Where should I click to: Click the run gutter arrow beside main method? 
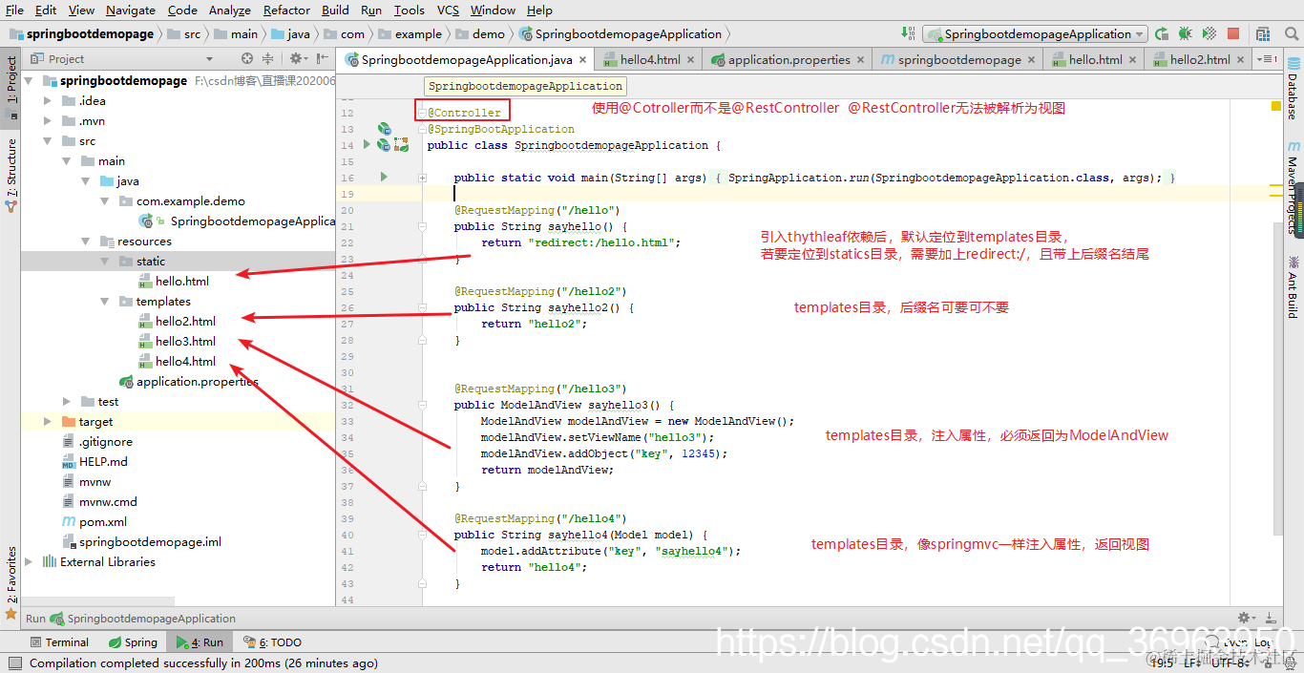(x=384, y=178)
